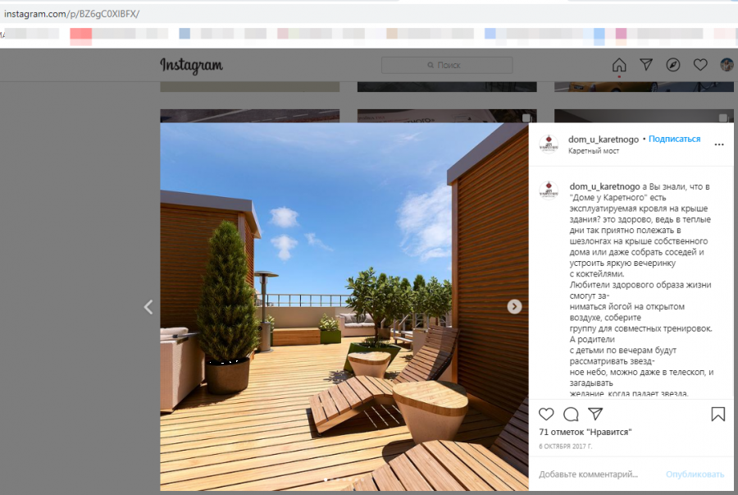Click the browser address bar URL
738x495 pixels.
pos(71,14)
